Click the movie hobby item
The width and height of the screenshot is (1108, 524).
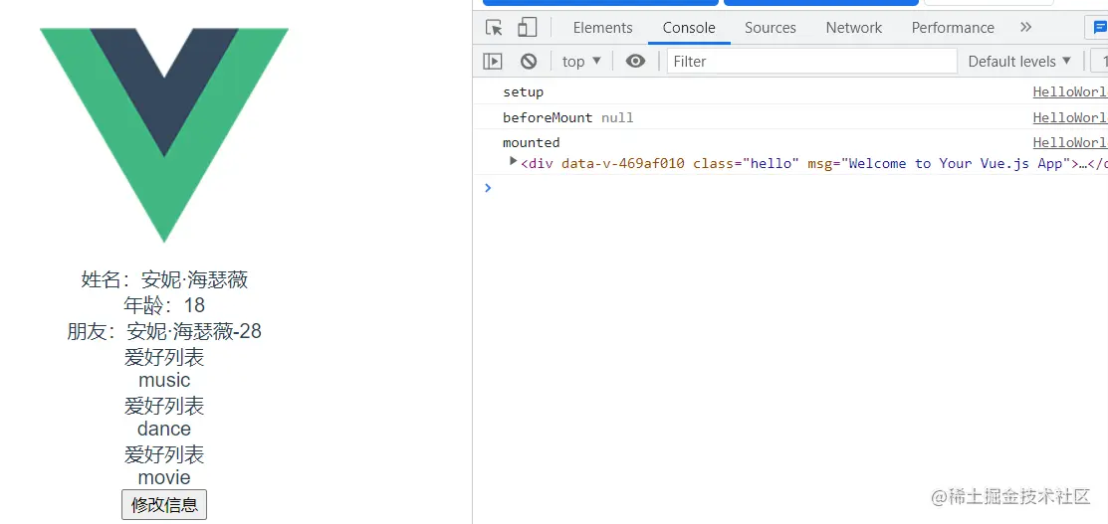pyautogui.click(x=164, y=477)
